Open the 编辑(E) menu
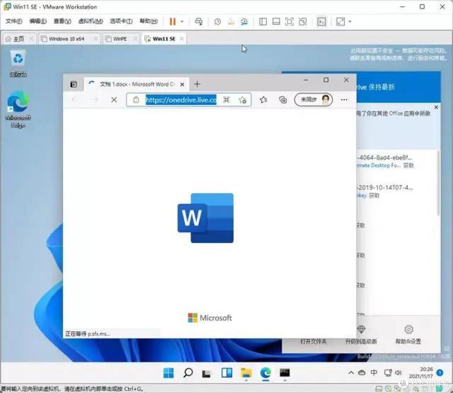This screenshot has width=453, height=393. click(38, 21)
